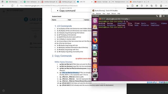Screen dimensions: 168x94
Task: Click the network indicator in the Ubuntu top panel
Action: coord(157,16)
